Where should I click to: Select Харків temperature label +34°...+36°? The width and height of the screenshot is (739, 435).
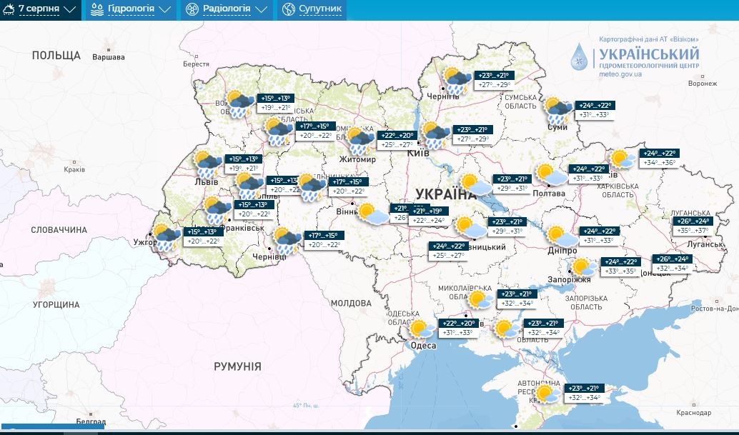pyautogui.click(x=659, y=162)
